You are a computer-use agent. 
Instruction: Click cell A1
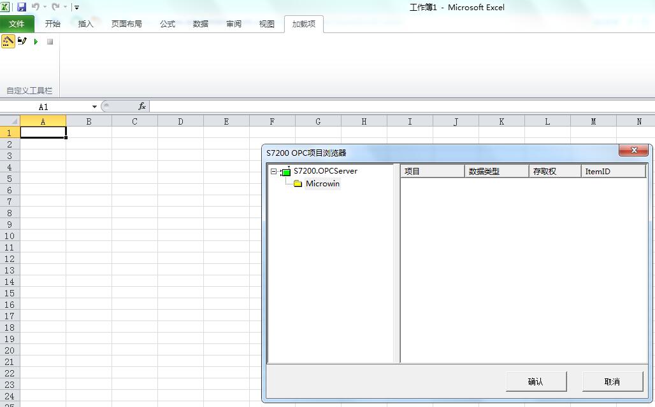point(43,133)
